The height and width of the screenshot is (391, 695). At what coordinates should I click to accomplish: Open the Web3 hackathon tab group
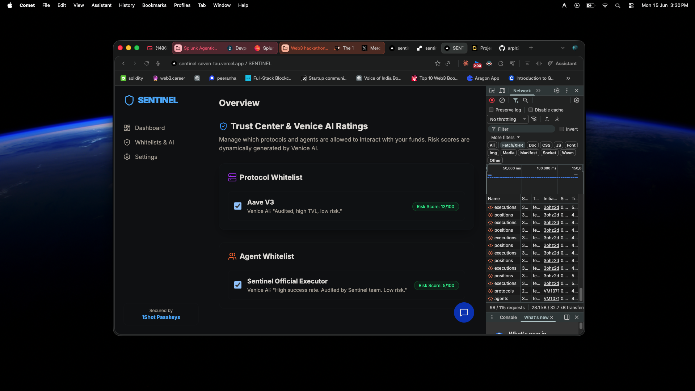[305, 48]
